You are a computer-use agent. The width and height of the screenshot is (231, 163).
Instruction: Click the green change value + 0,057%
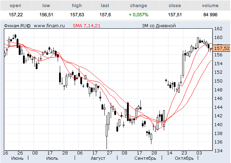coord(138,15)
